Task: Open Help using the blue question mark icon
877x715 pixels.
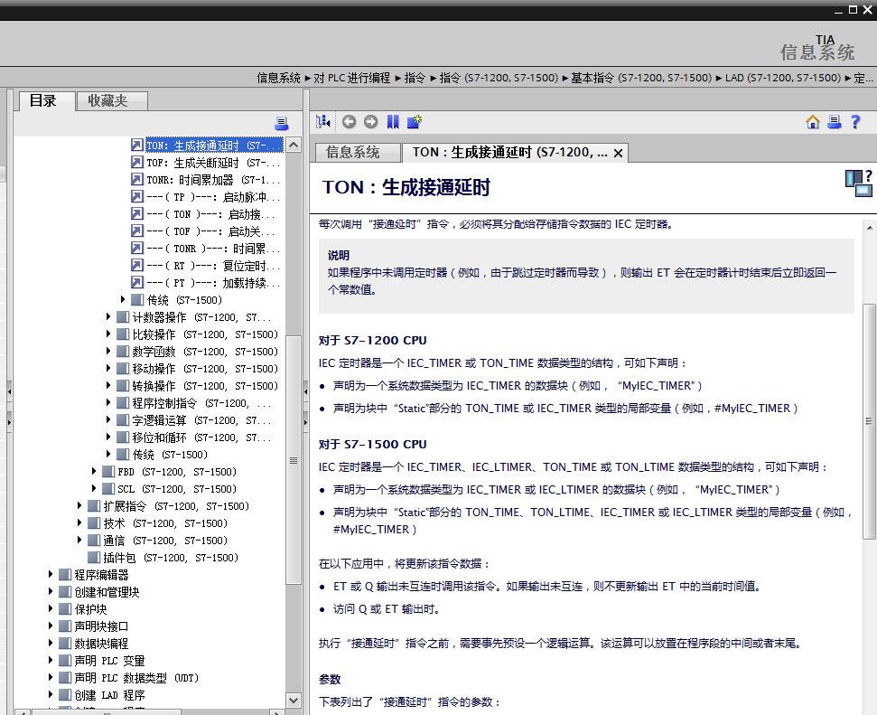Action: pos(855,121)
